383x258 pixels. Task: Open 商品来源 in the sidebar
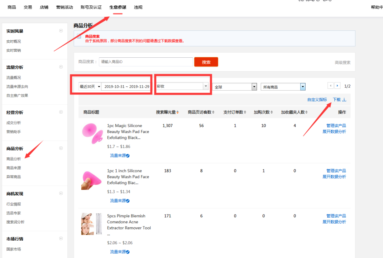14,168
